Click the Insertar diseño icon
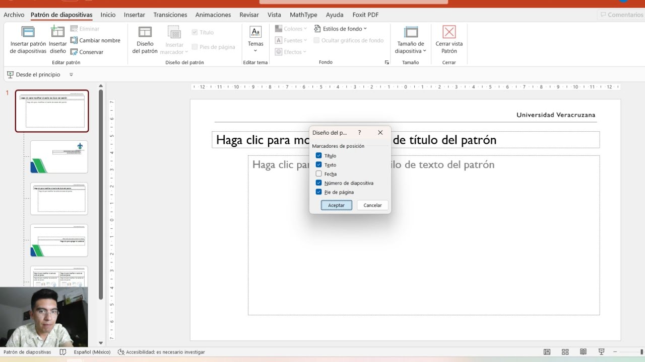Viewport: 645px width, 362px height. (x=58, y=40)
